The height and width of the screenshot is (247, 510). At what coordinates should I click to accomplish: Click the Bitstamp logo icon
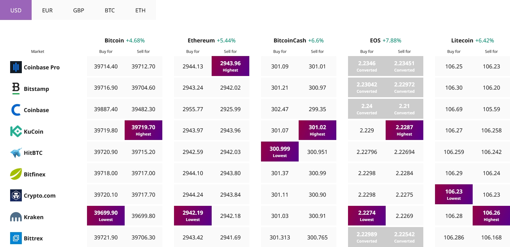point(16,89)
